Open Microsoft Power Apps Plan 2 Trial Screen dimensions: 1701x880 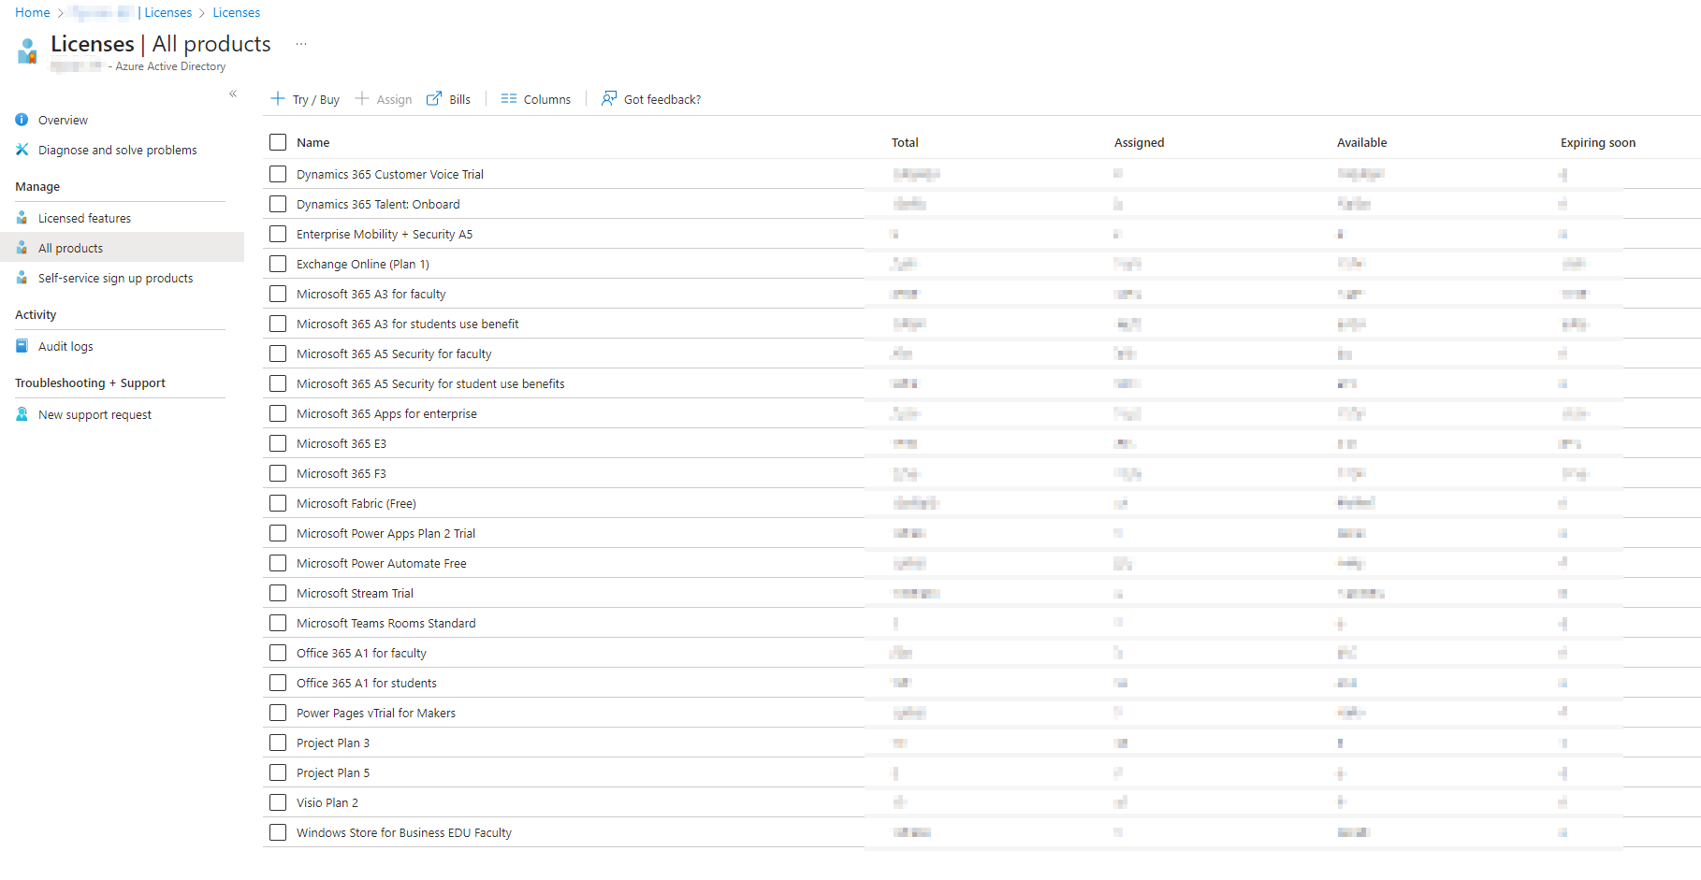(x=385, y=533)
